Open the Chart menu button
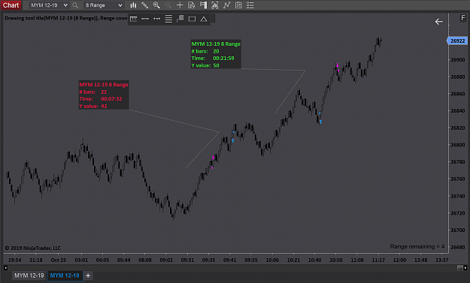470x283 pixels. point(11,5)
